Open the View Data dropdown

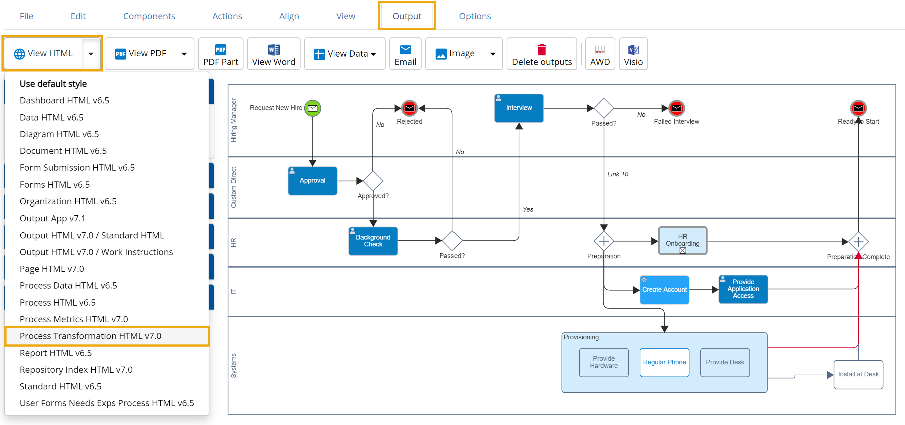(x=345, y=54)
